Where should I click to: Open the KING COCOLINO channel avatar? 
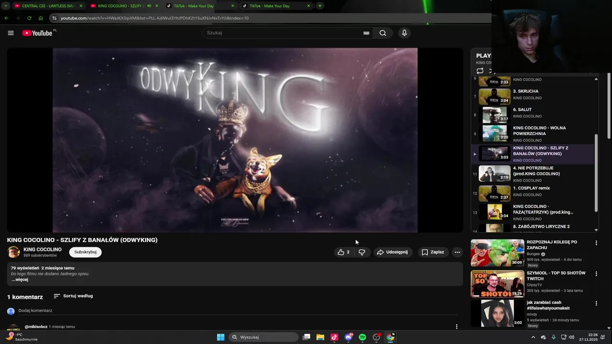point(13,252)
